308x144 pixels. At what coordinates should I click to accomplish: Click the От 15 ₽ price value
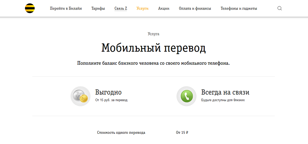(182, 133)
